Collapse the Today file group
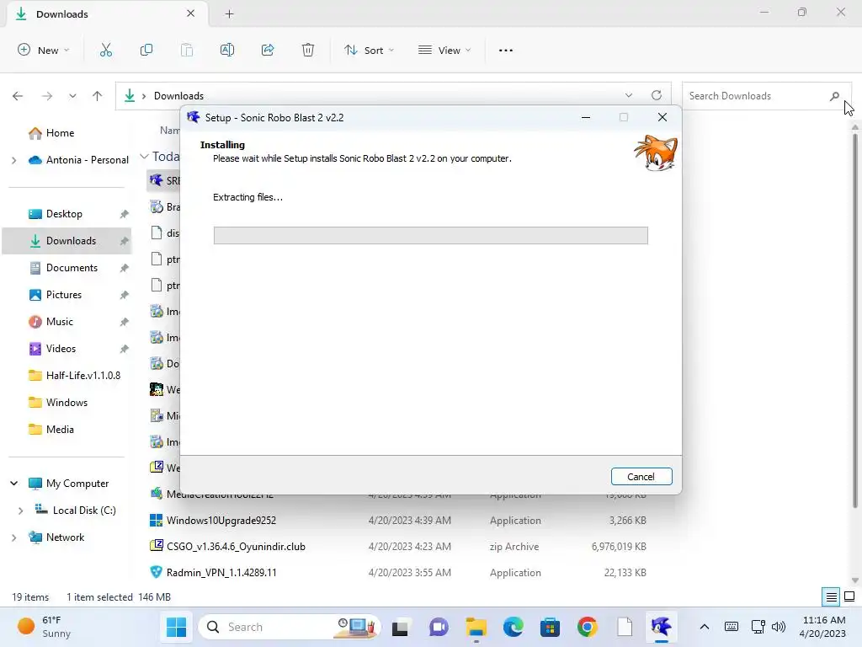The height and width of the screenshot is (647, 862). click(x=144, y=156)
